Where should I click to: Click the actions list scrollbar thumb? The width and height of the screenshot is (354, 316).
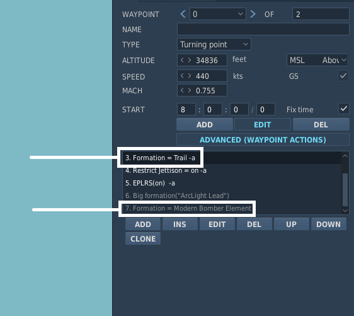pyautogui.click(x=345, y=190)
